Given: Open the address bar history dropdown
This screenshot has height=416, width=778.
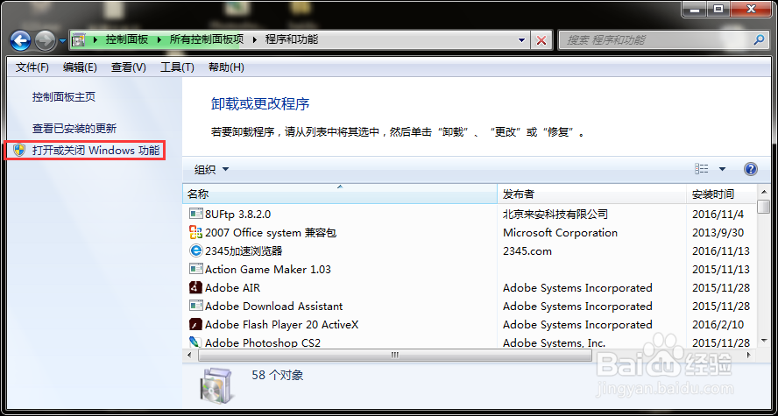Looking at the screenshot, I should (521, 40).
